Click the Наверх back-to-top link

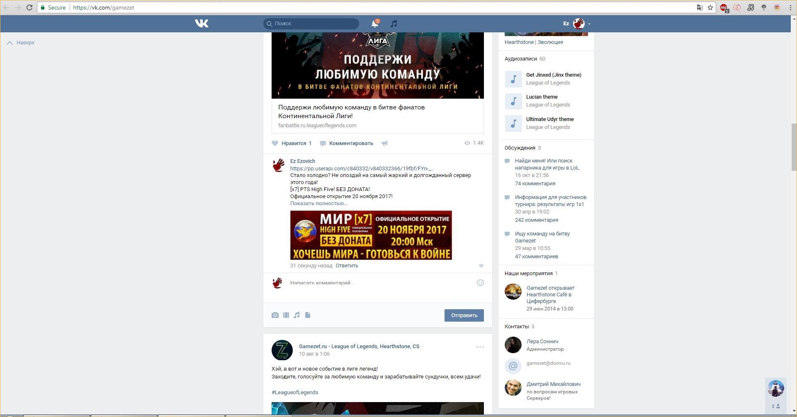click(x=21, y=43)
